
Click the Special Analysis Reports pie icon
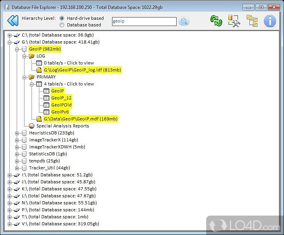[32, 126]
